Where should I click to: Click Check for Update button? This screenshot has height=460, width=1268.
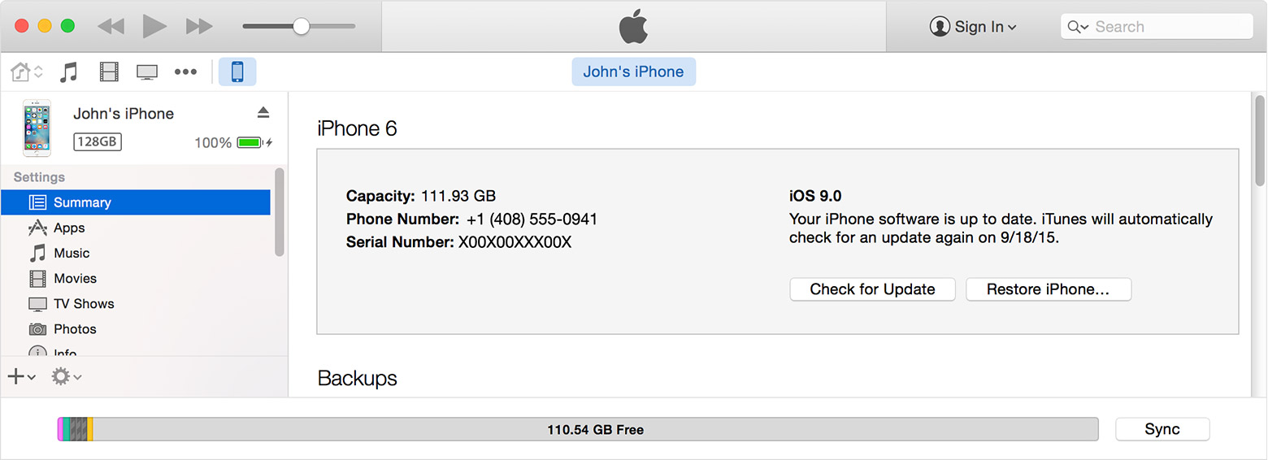(x=872, y=289)
